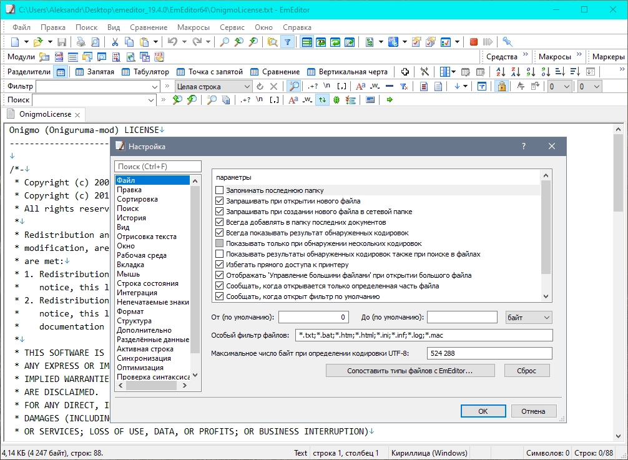Toggle the Filter funnel icon in main toolbar

(288, 42)
